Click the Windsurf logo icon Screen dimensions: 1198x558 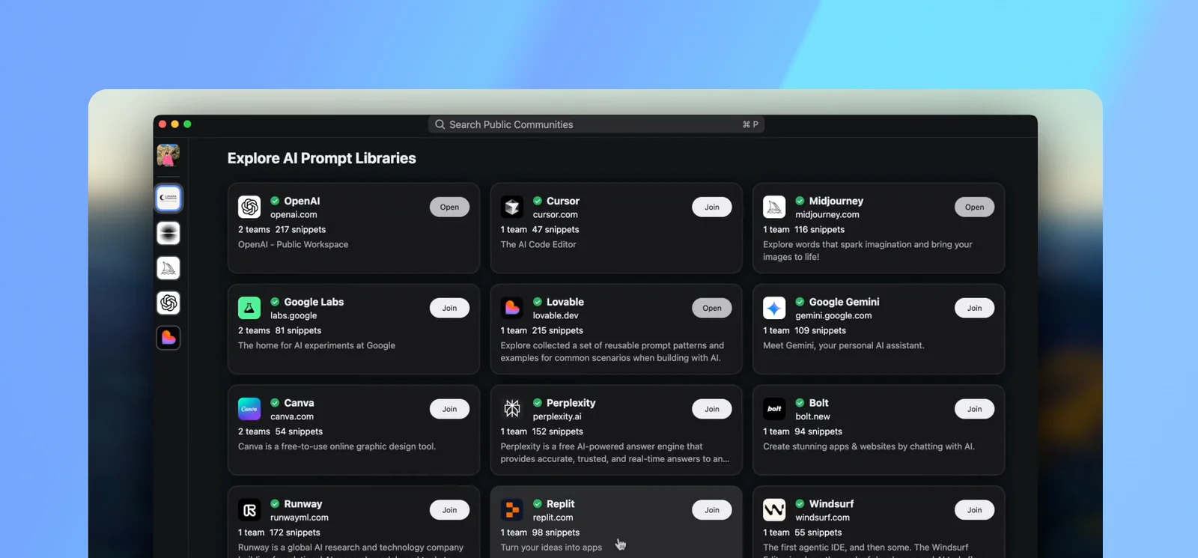coord(774,510)
